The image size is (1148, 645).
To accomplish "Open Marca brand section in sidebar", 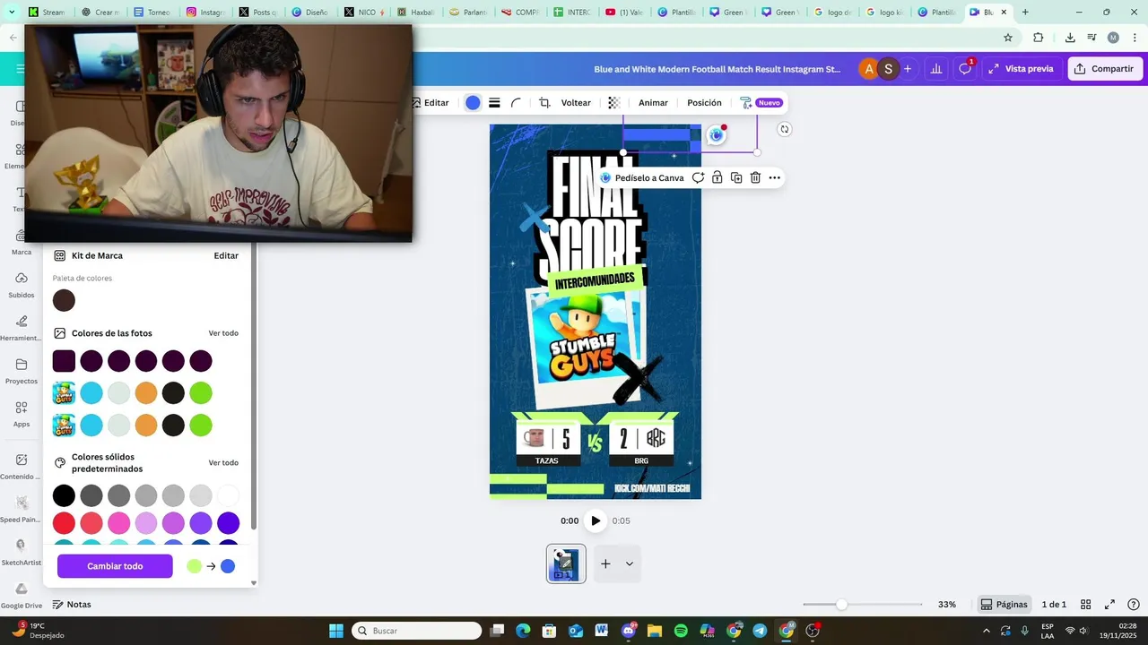I will tap(22, 242).
